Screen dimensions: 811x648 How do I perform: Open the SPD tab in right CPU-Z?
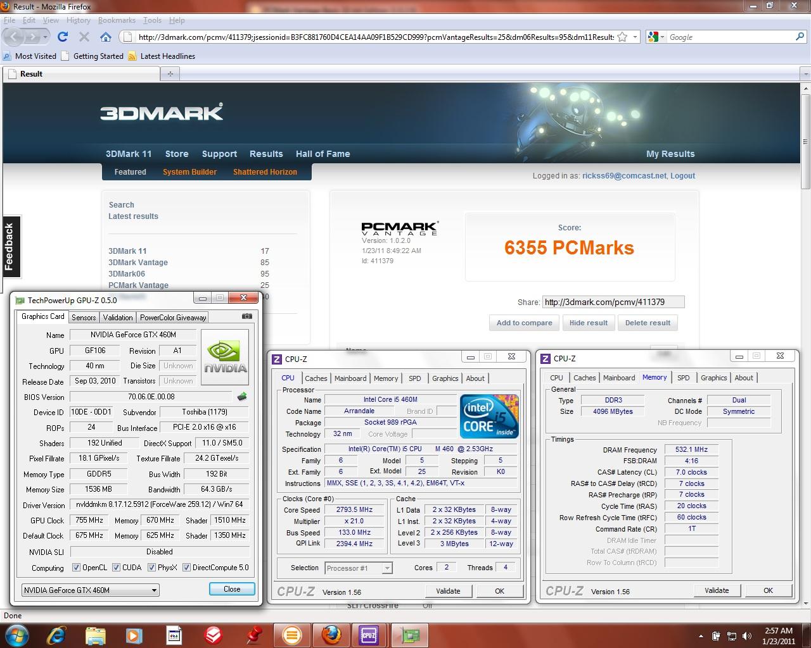pos(683,378)
